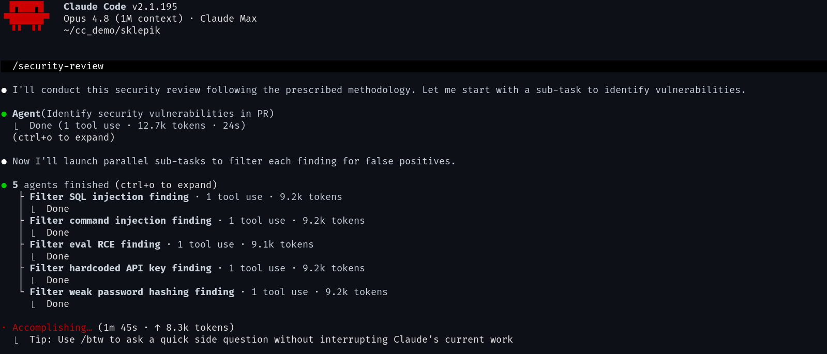Click the white bullet before 'I'll conduct' message

click(x=4, y=90)
